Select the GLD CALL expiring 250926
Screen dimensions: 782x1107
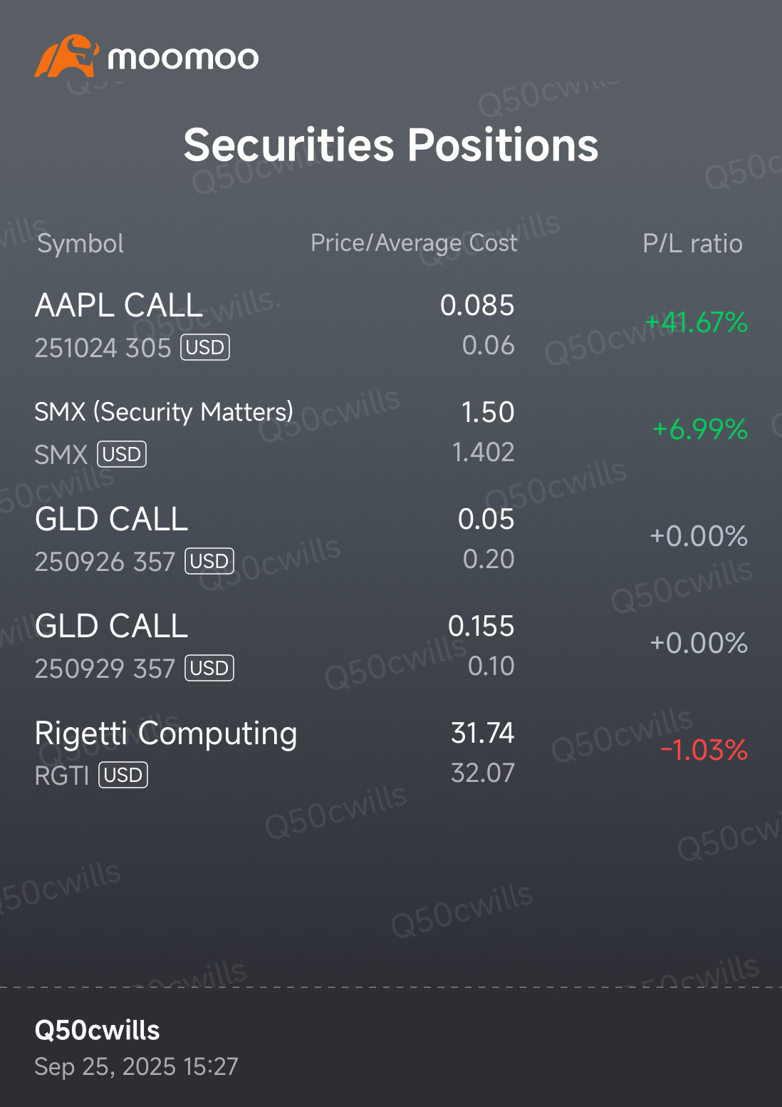click(112, 520)
